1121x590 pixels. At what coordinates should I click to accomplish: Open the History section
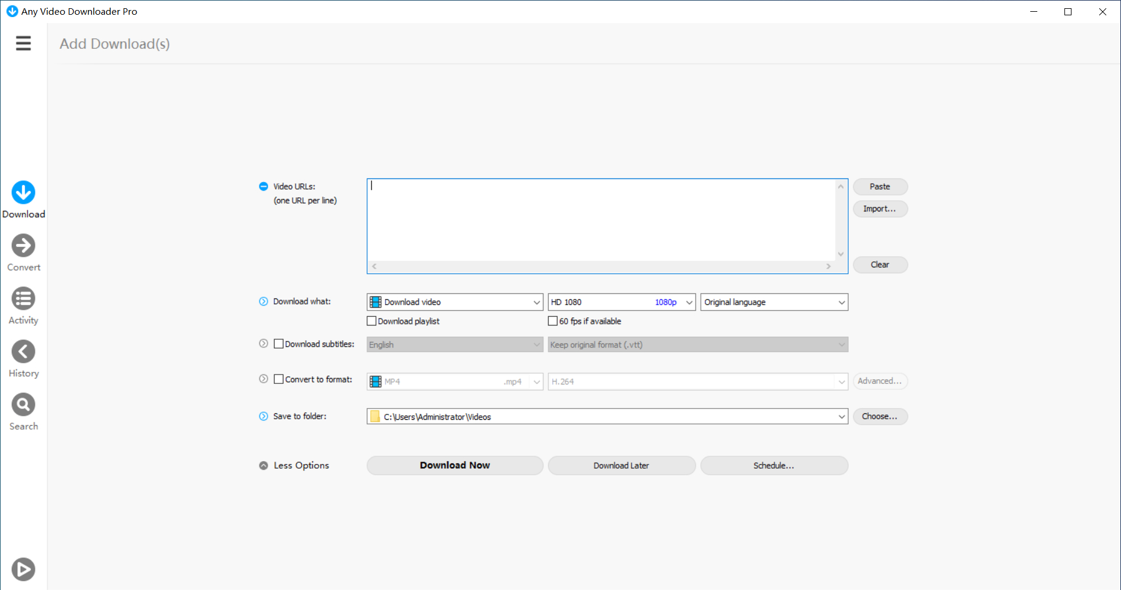[24, 352]
